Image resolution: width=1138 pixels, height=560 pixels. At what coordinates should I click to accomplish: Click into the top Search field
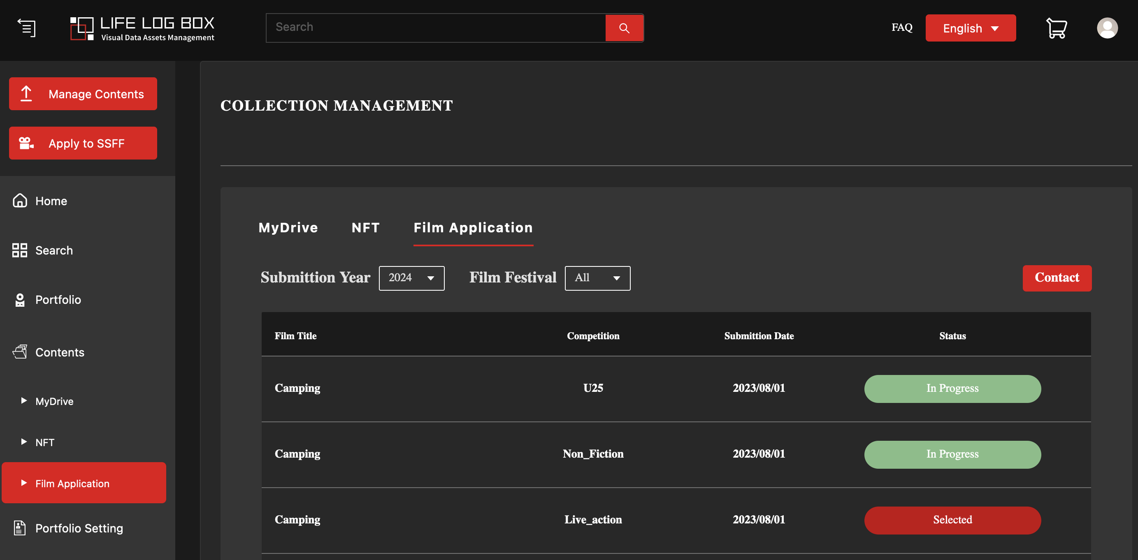(x=435, y=28)
